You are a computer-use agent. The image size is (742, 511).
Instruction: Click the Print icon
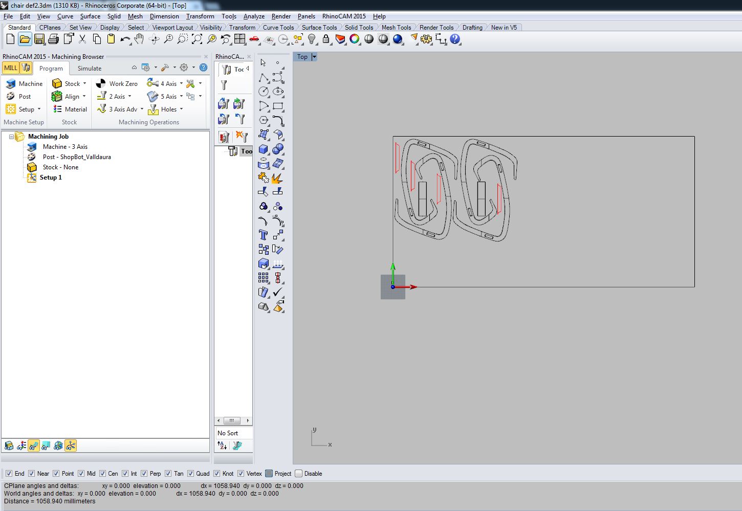tap(53, 39)
